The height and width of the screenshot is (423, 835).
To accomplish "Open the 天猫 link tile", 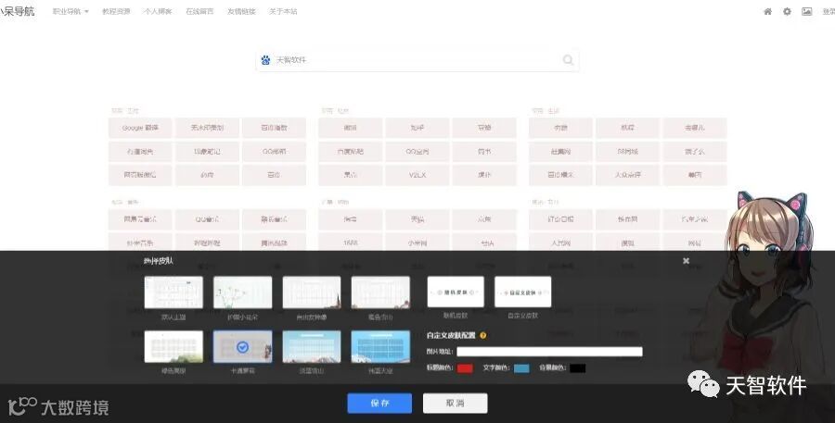I will click(x=417, y=219).
